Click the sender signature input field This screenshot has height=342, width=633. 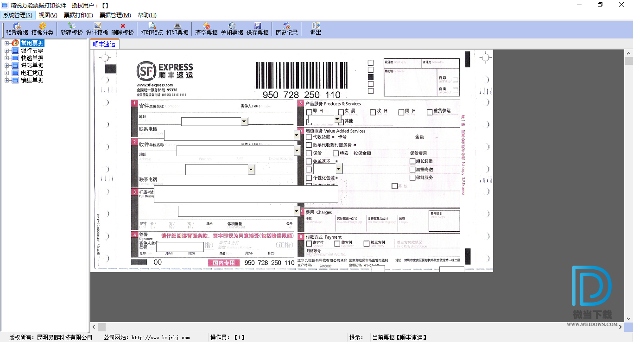(x=180, y=247)
